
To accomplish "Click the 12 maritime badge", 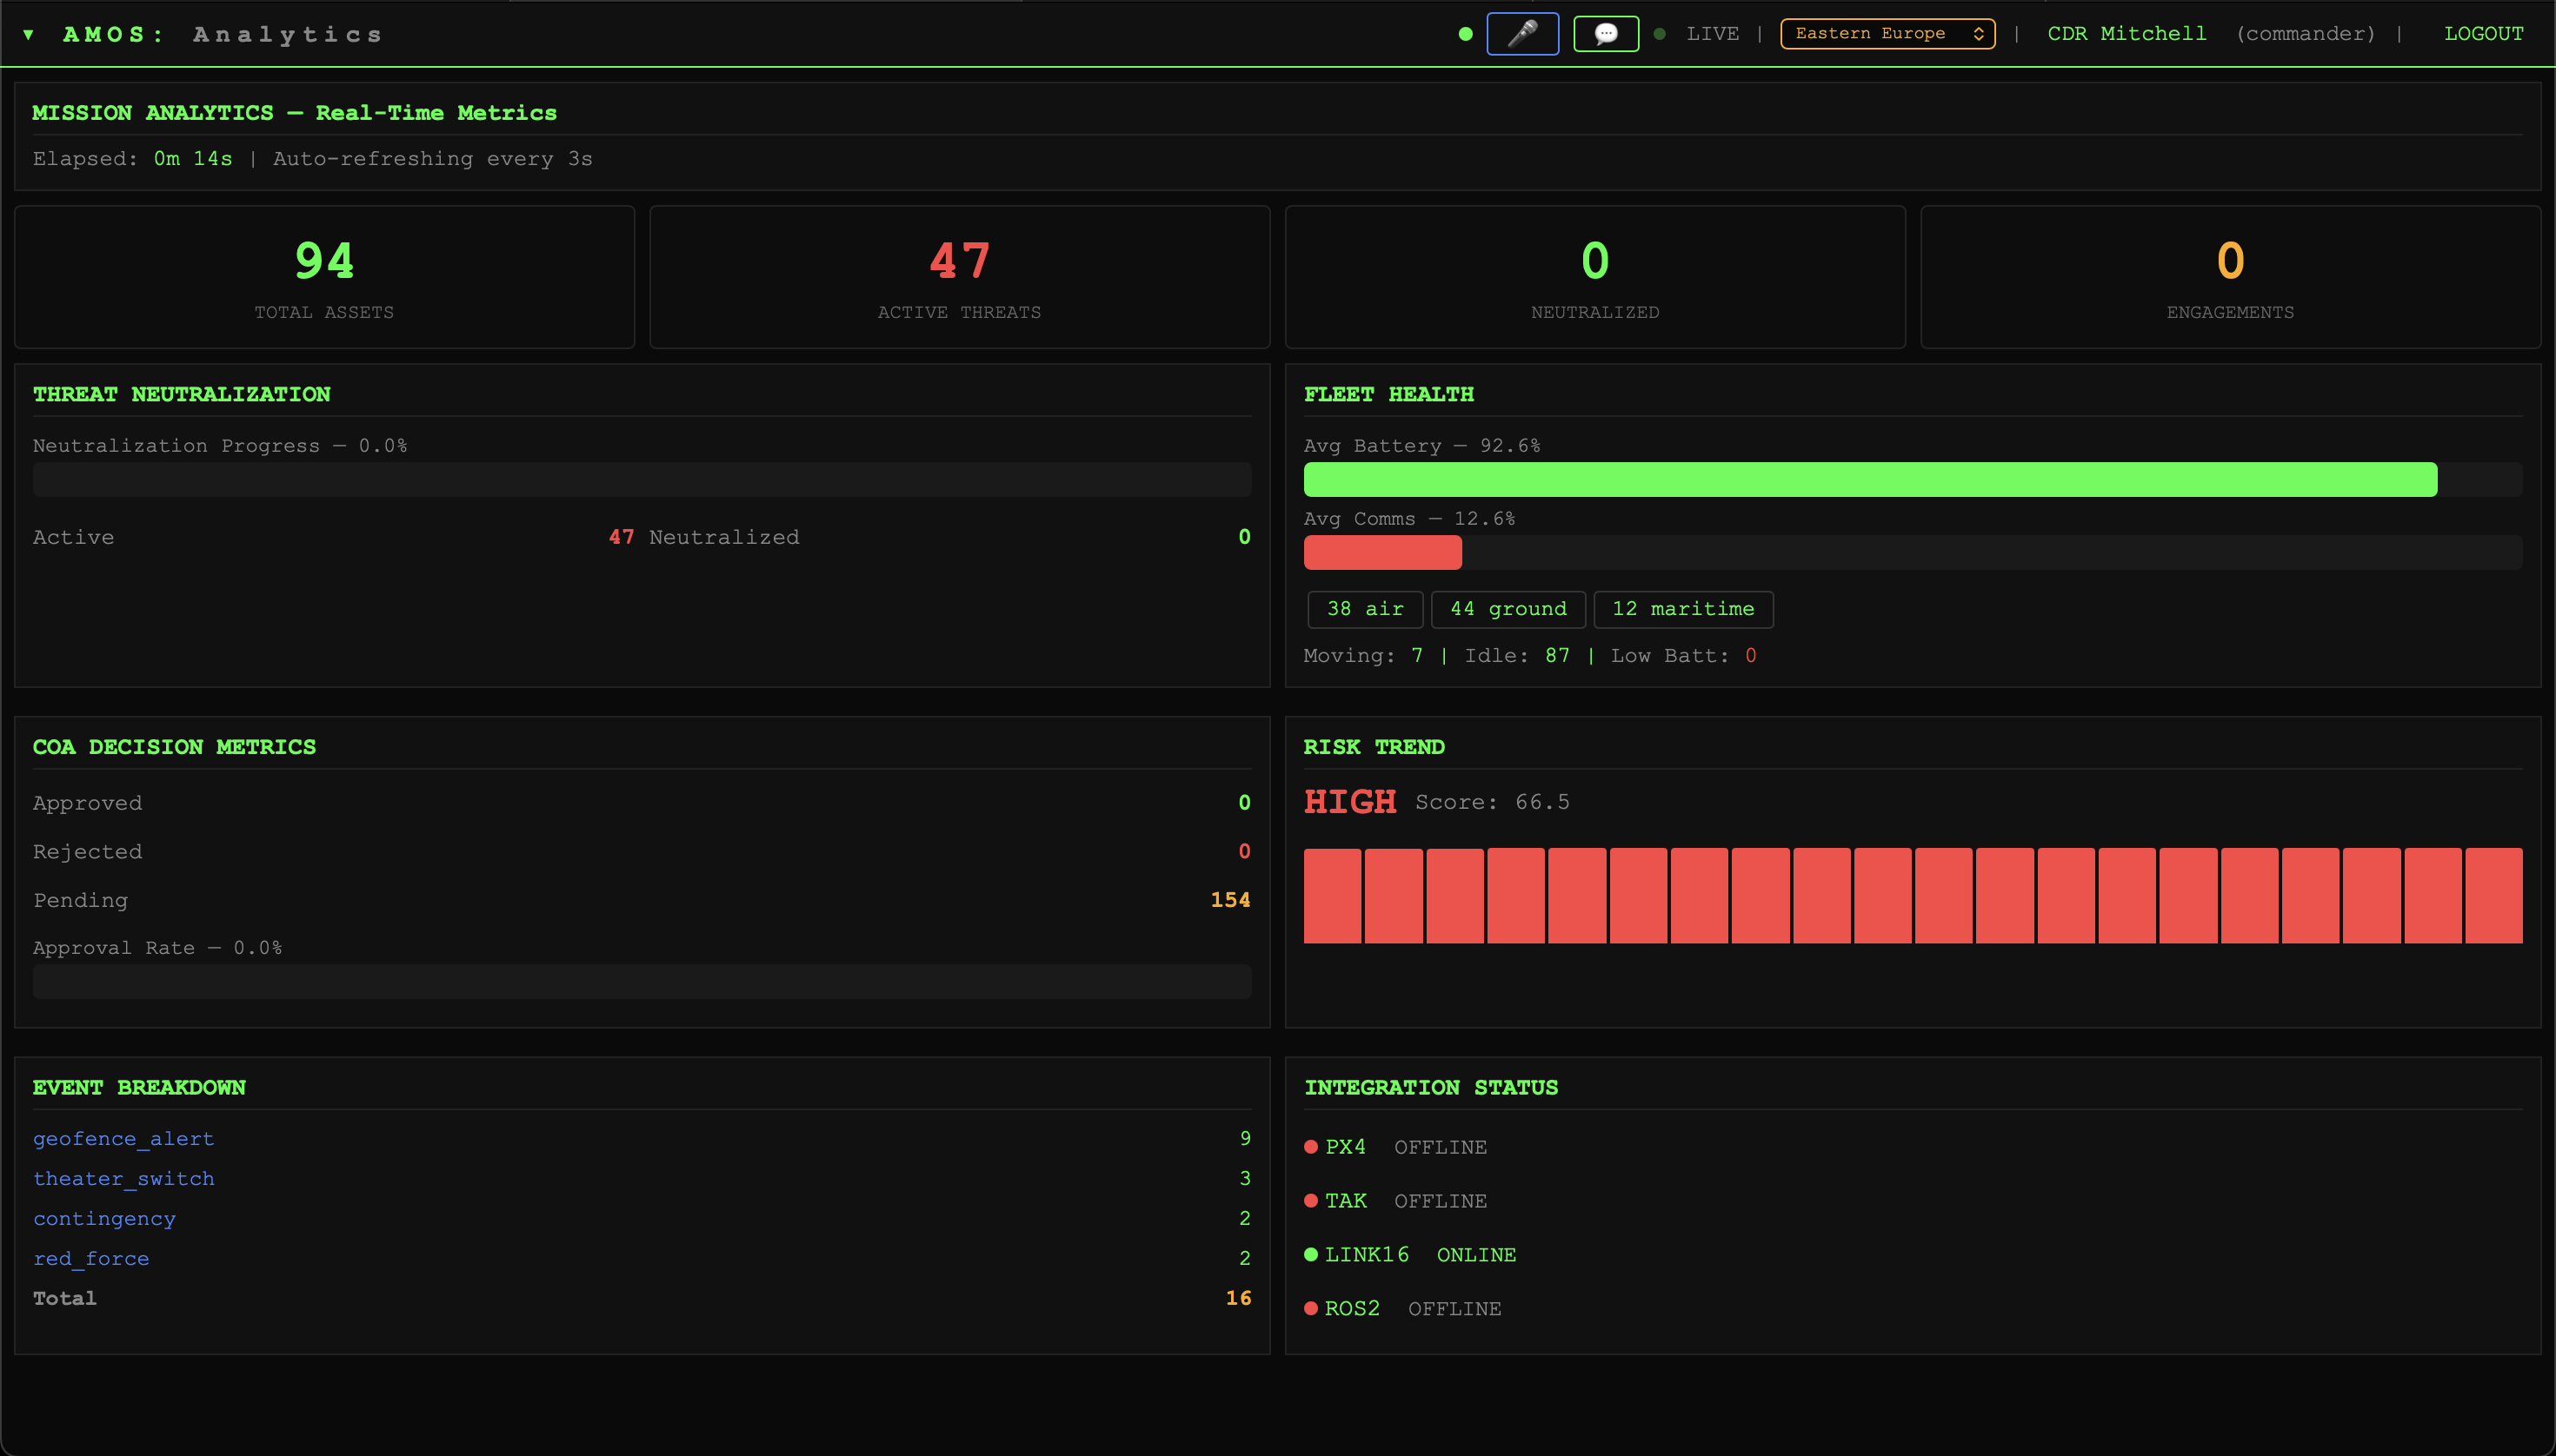I will pos(1683,609).
